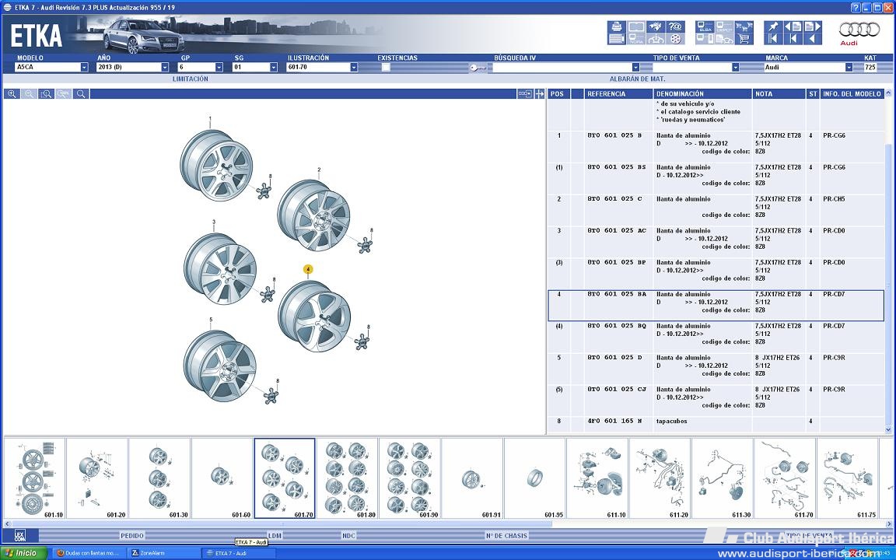The width and height of the screenshot is (896, 560).
Task: Open the shopping cart icon
Action: pyautogui.click(x=744, y=39)
